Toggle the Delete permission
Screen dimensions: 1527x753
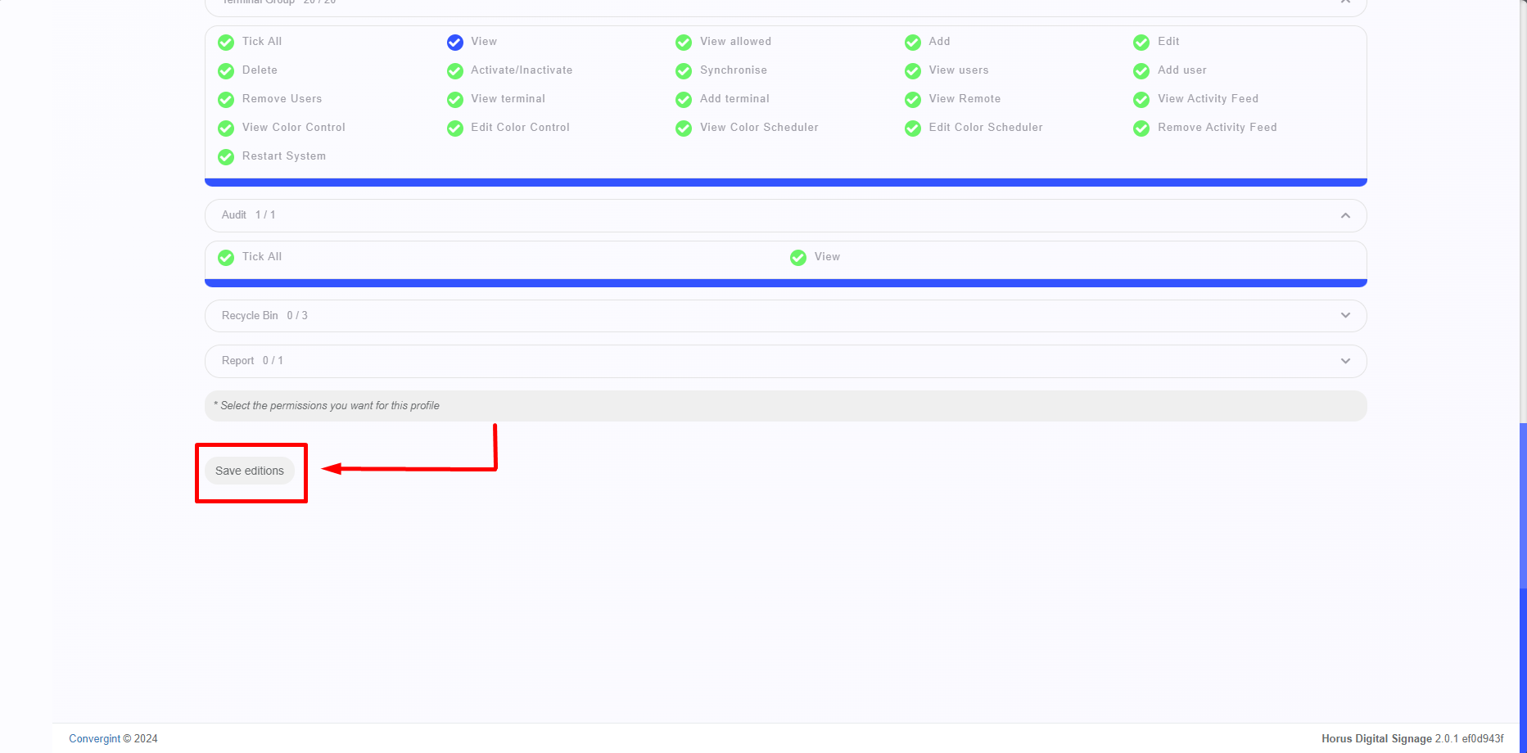[226, 71]
